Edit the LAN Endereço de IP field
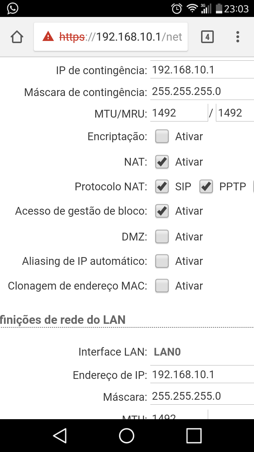This screenshot has width=254, height=452. [x=202, y=375]
